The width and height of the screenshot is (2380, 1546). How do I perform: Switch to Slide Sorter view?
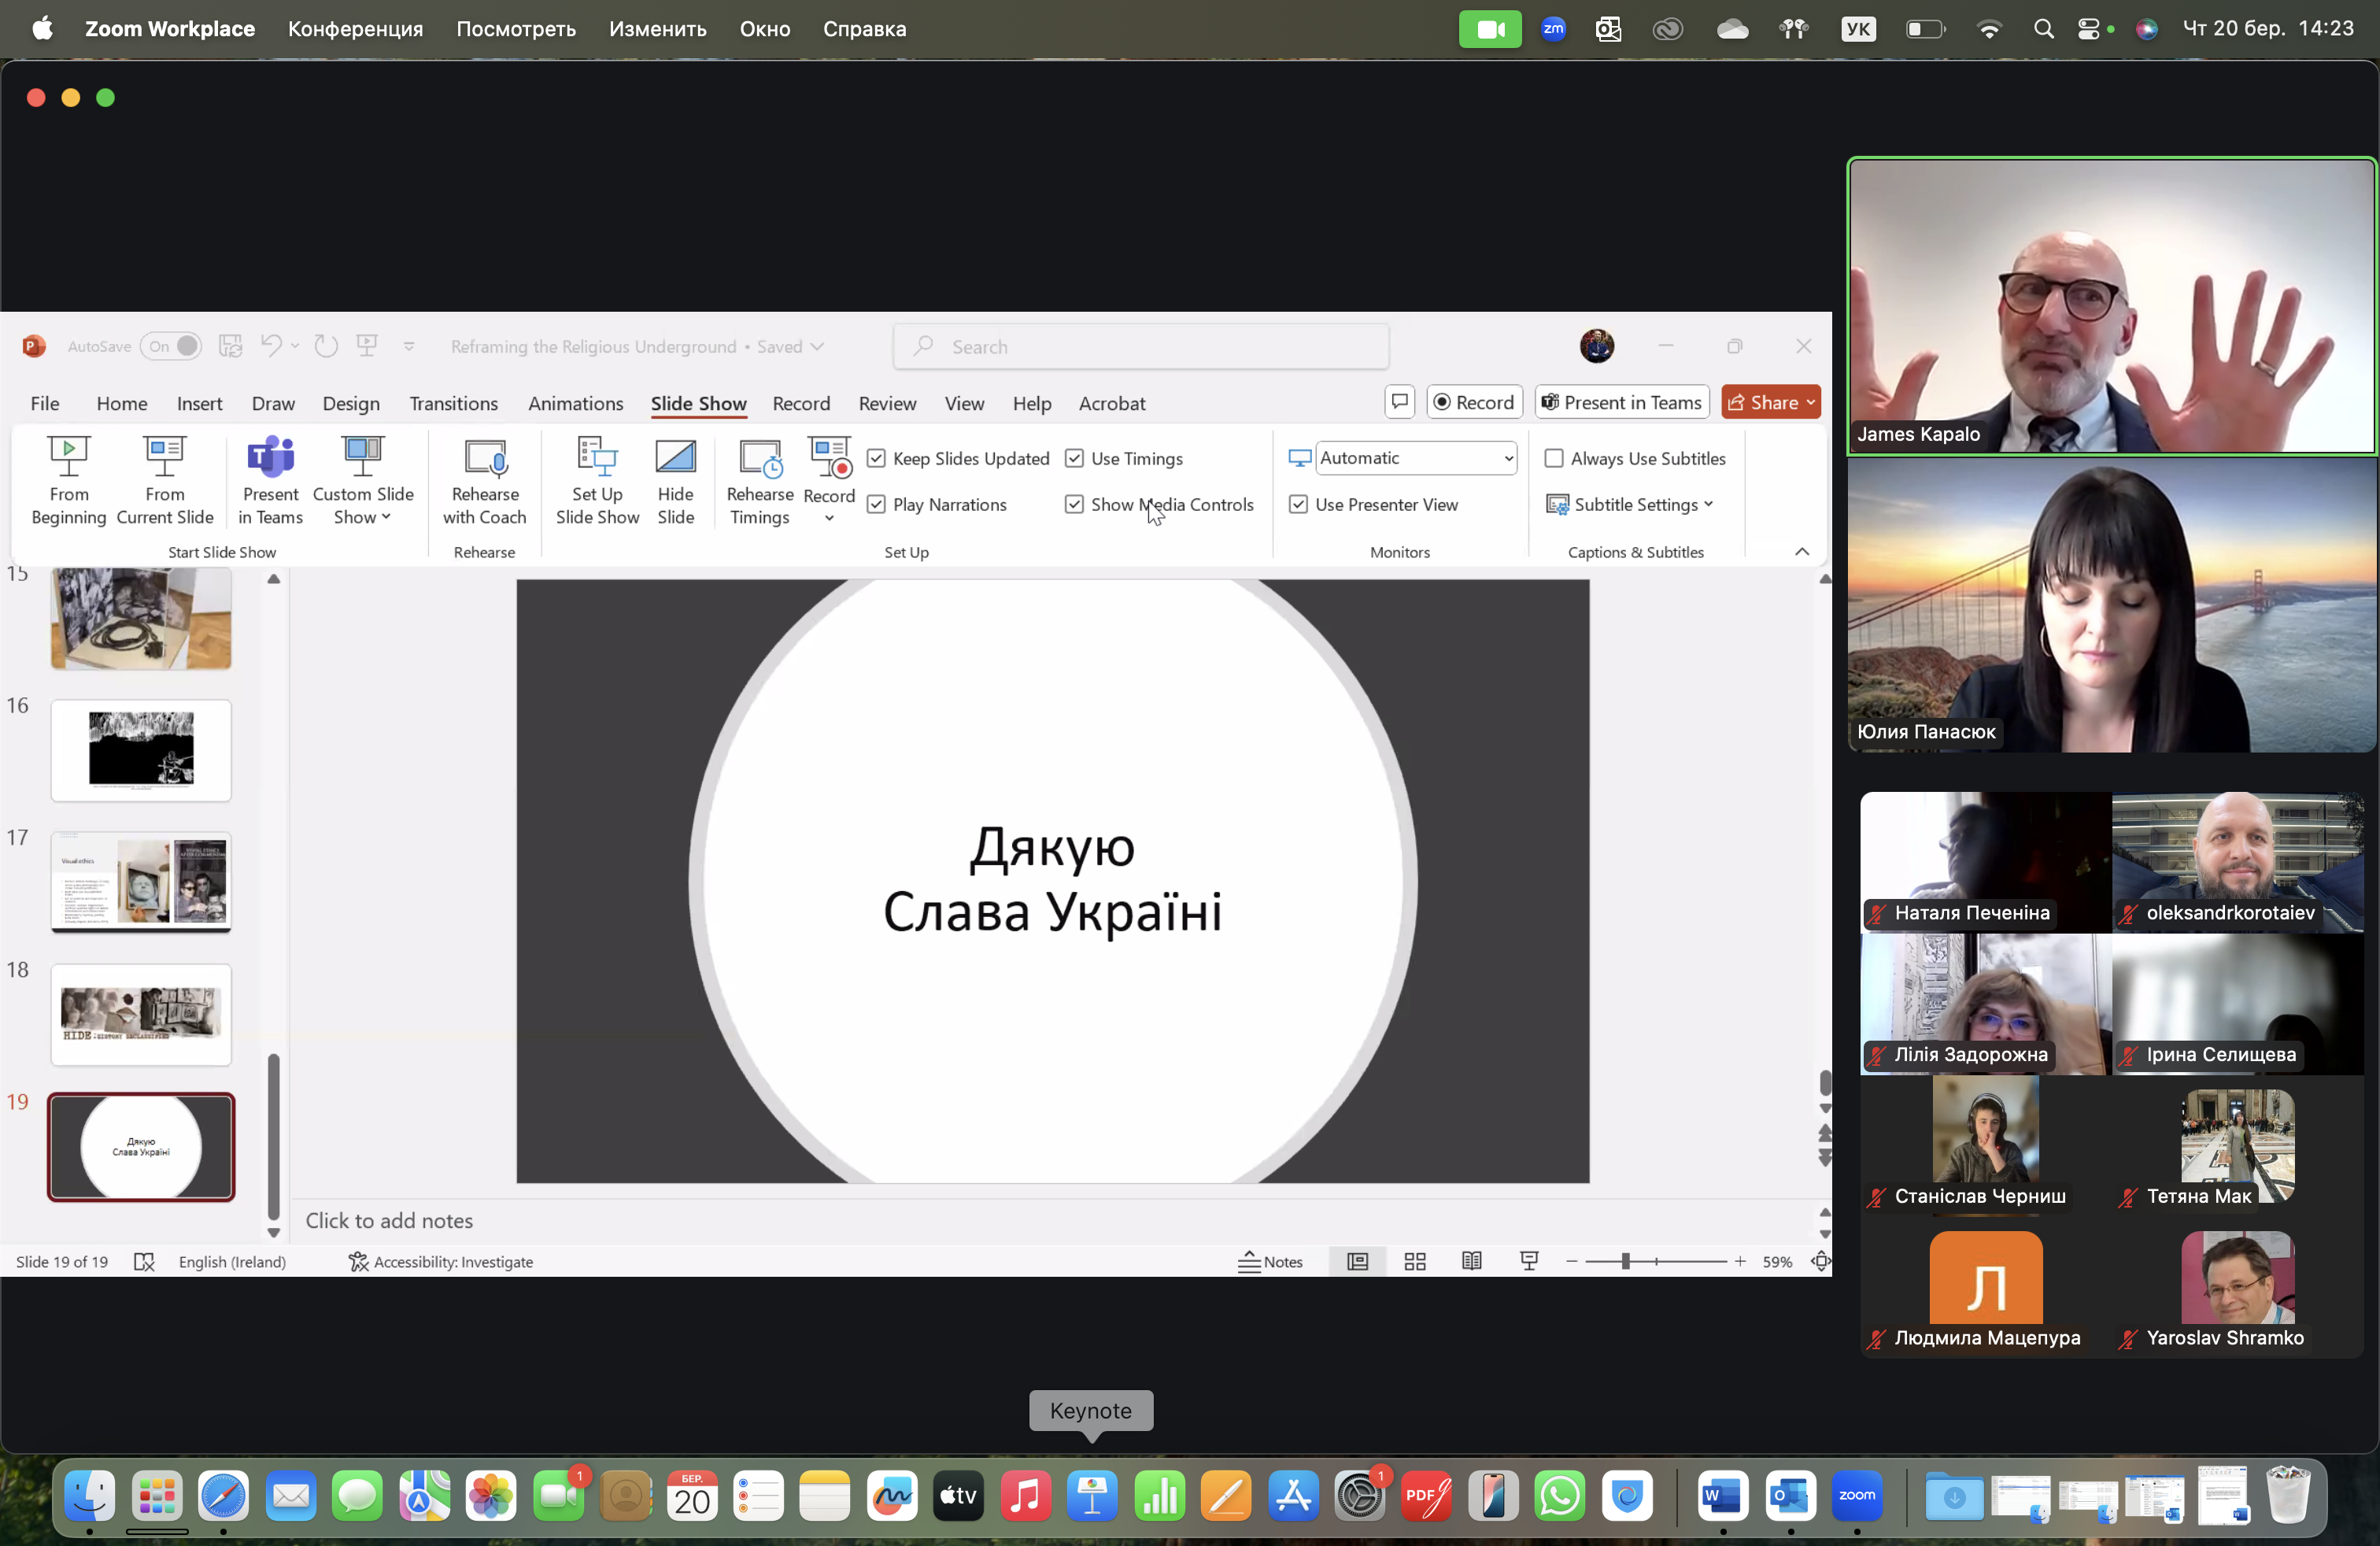(1414, 1261)
